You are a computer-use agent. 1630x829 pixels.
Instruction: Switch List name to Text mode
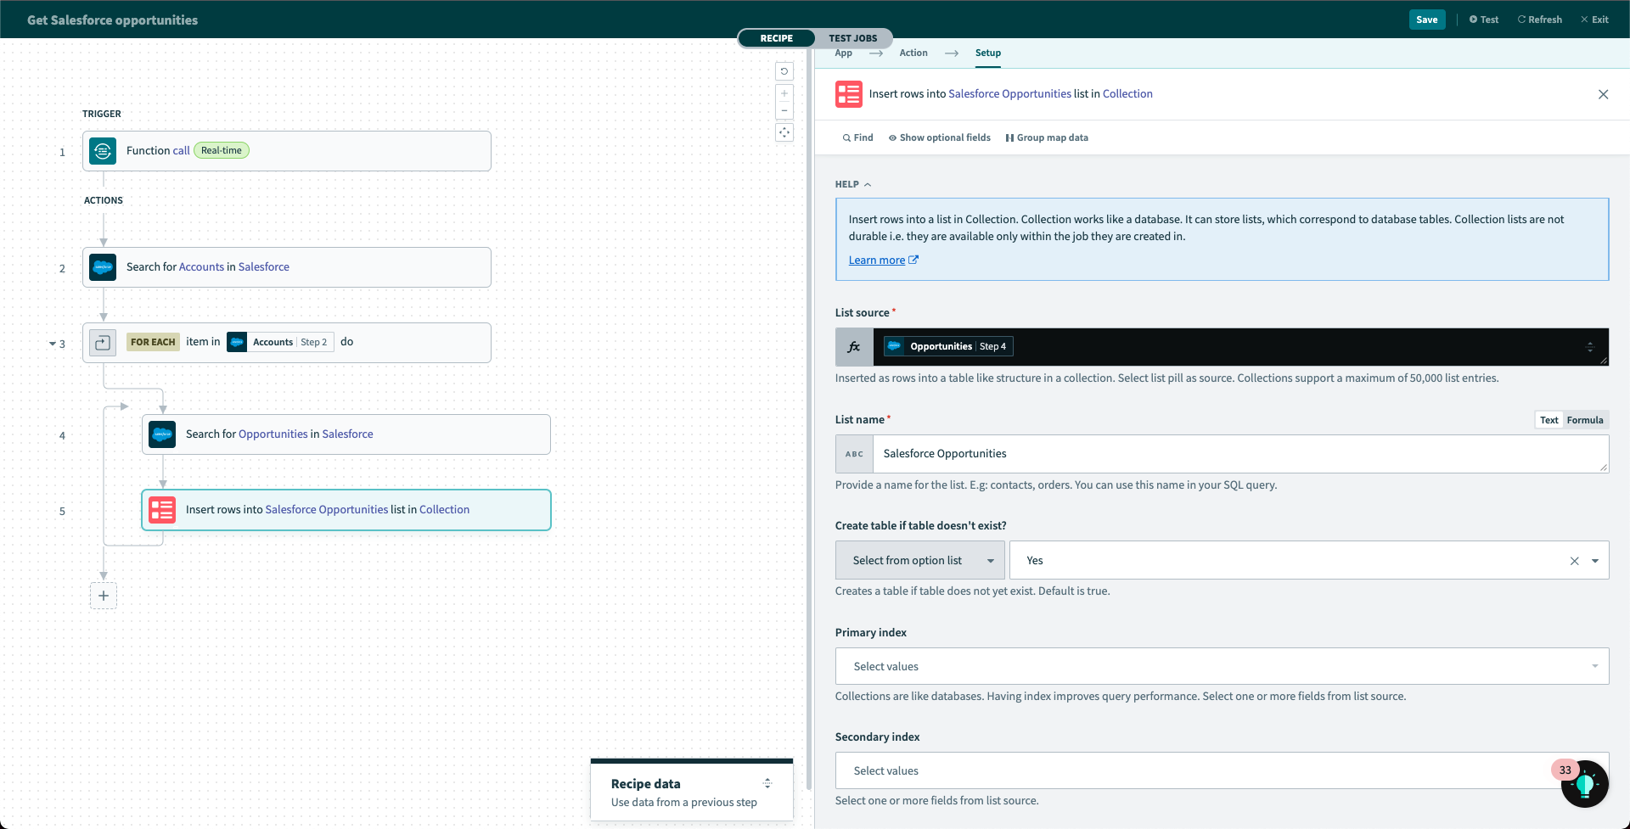coord(1548,420)
